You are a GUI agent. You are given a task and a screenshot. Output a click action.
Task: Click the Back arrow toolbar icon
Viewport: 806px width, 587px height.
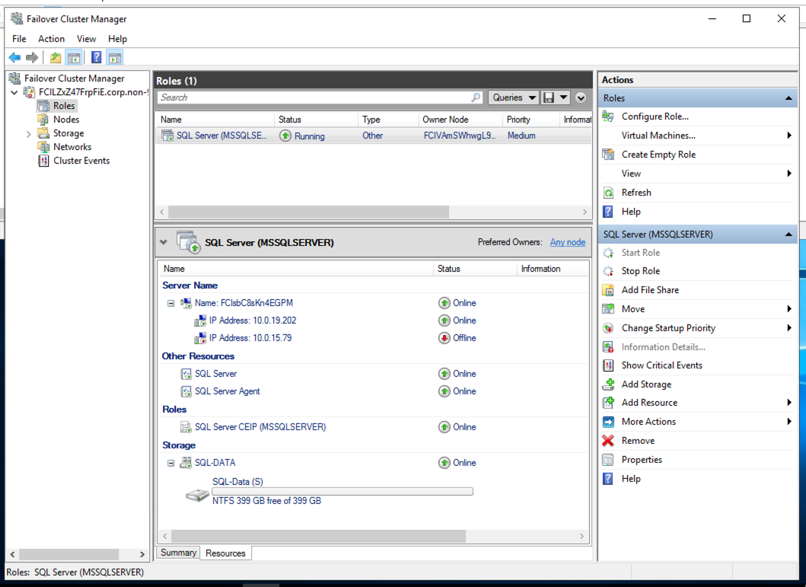(x=14, y=58)
